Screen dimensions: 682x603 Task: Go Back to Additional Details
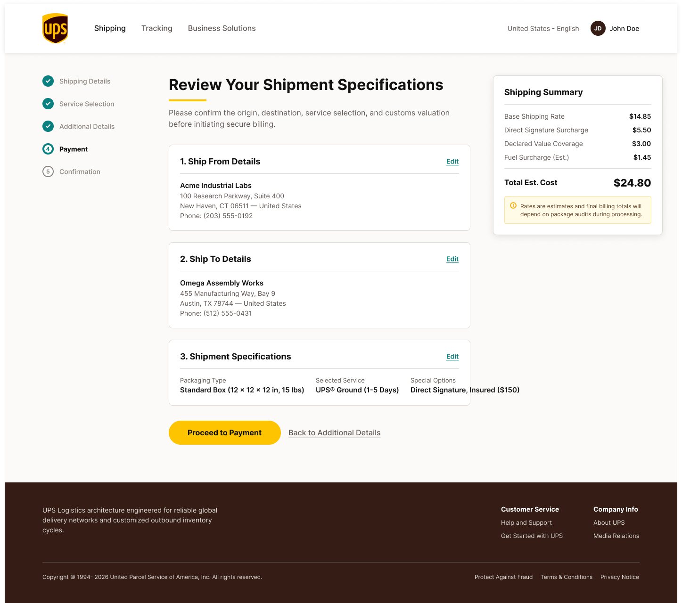(335, 432)
